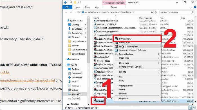Select Extract to msvcp140\ option
The image size is (197, 110).
coord(137,46)
